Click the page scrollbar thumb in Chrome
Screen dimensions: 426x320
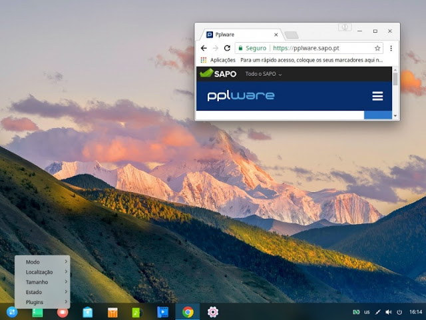(395, 79)
